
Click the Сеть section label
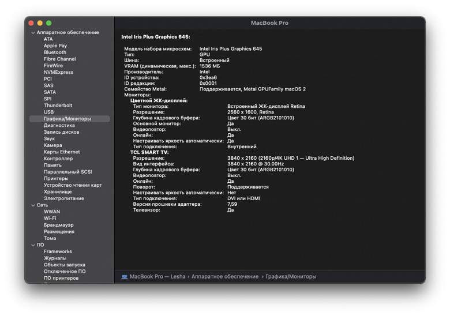click(x=42, y=205)
